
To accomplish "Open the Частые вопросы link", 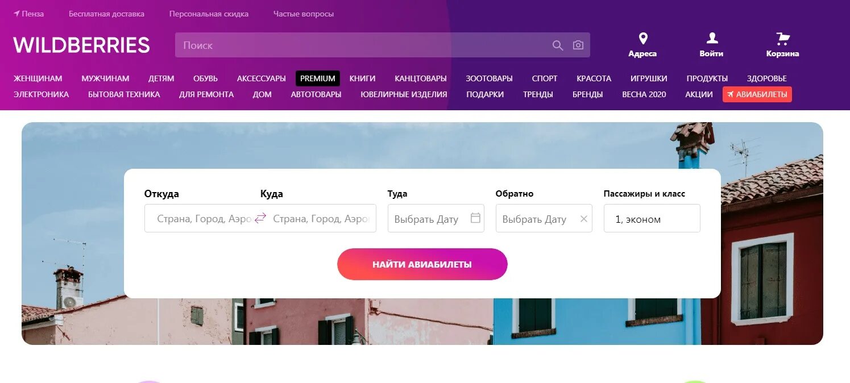I will (304, 14).
